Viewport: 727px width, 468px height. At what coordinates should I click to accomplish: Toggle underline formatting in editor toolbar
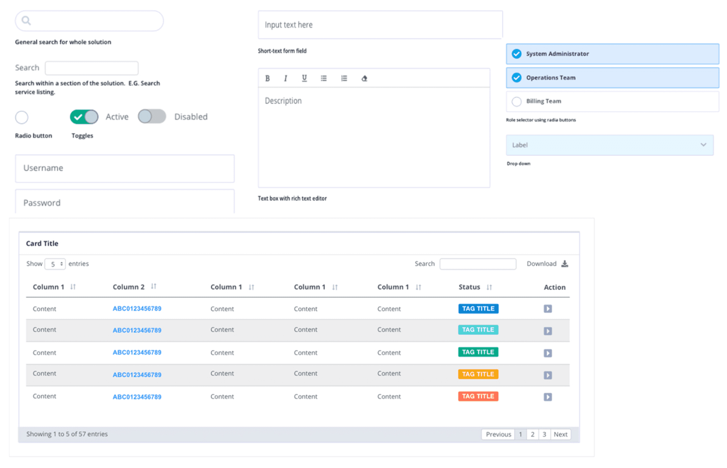304,78
